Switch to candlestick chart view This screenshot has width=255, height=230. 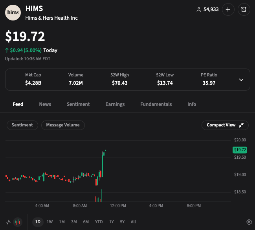point(17,222)
